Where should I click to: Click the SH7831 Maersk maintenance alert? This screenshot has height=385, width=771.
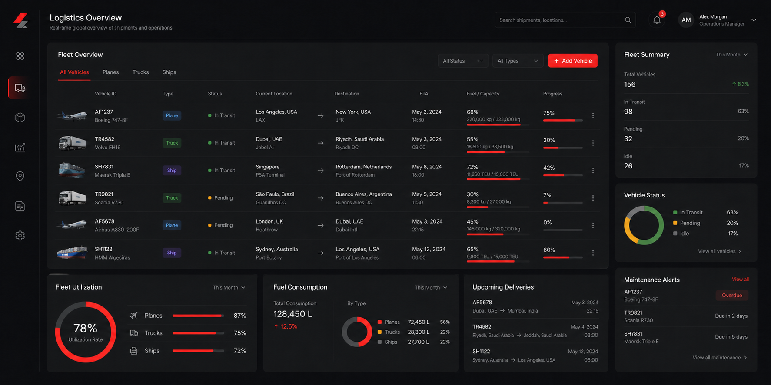click(x=686, y=338)
